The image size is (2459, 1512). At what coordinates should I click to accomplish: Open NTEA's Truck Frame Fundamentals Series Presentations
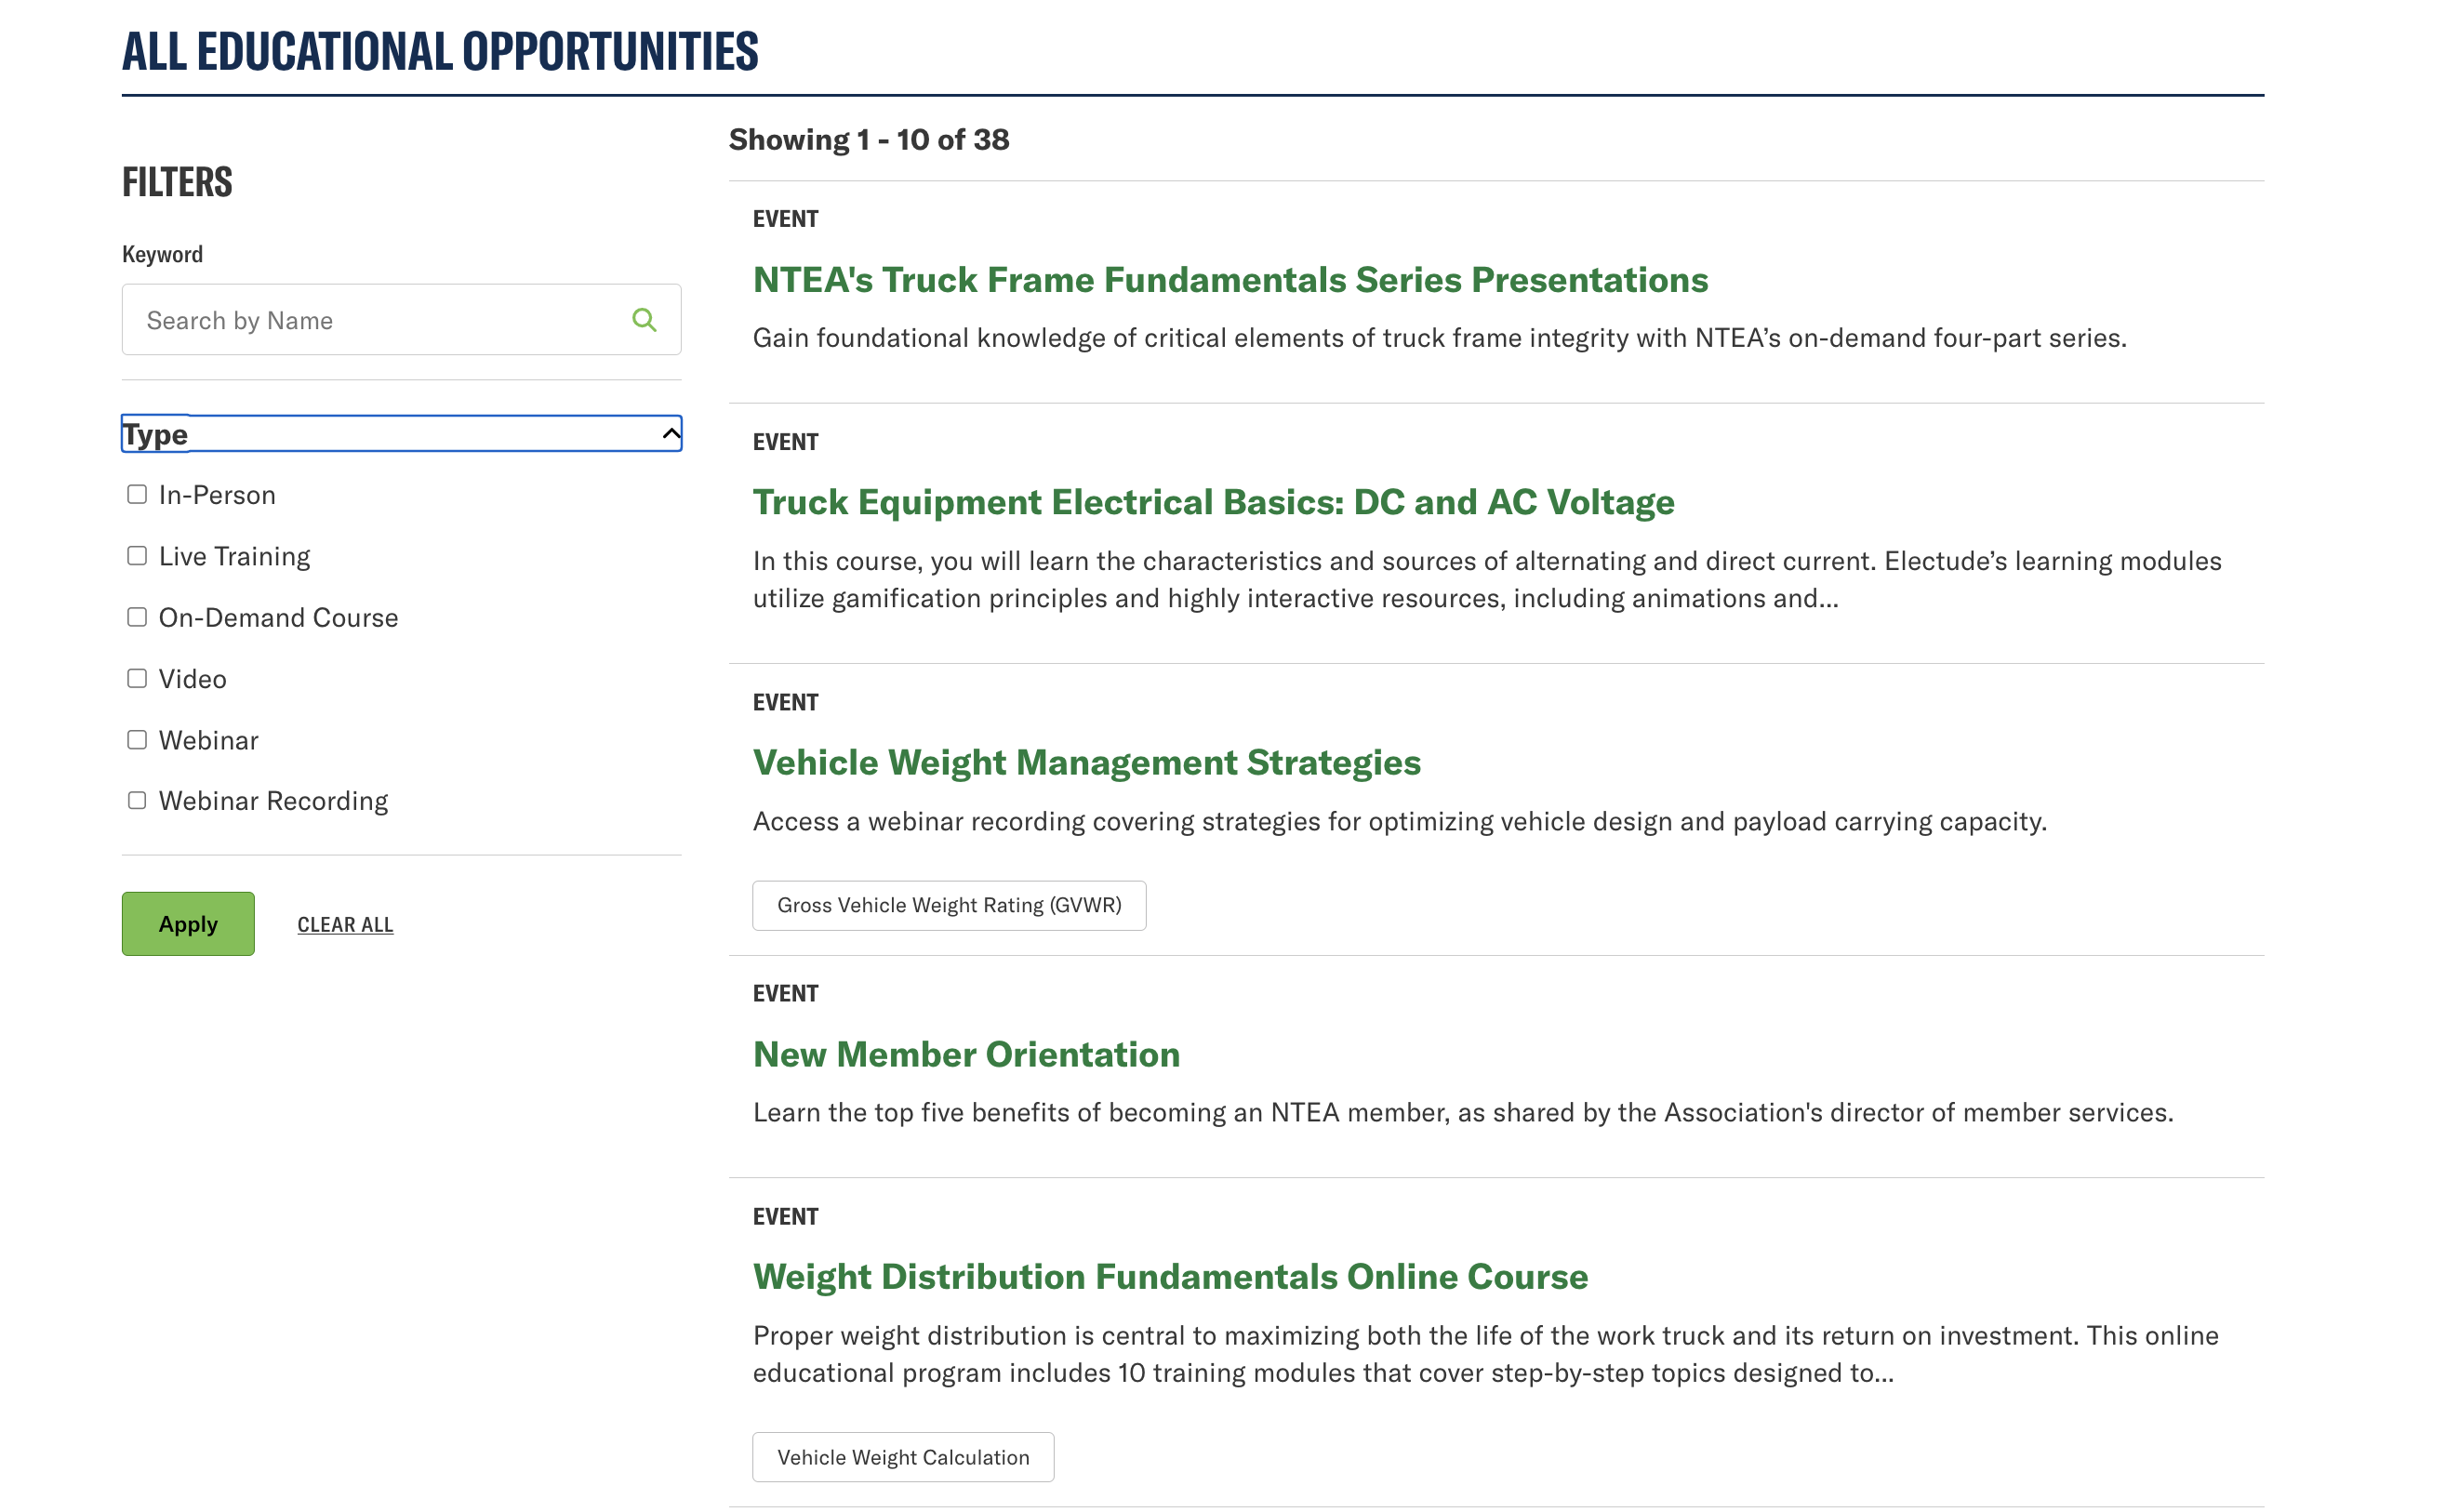point(1230,279)
